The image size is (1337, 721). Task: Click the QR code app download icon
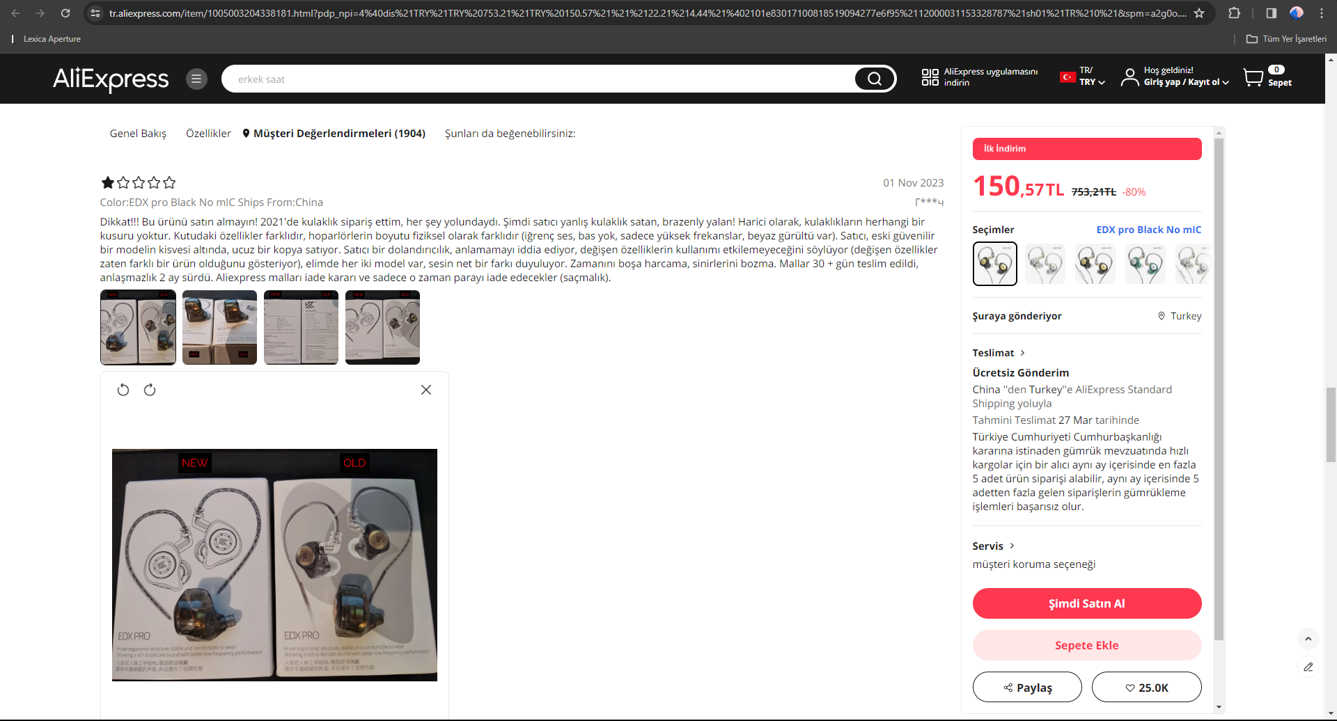click(930, 77)
